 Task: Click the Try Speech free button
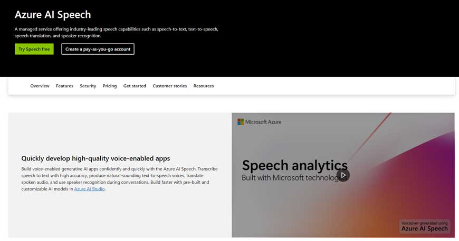(34, 49)
